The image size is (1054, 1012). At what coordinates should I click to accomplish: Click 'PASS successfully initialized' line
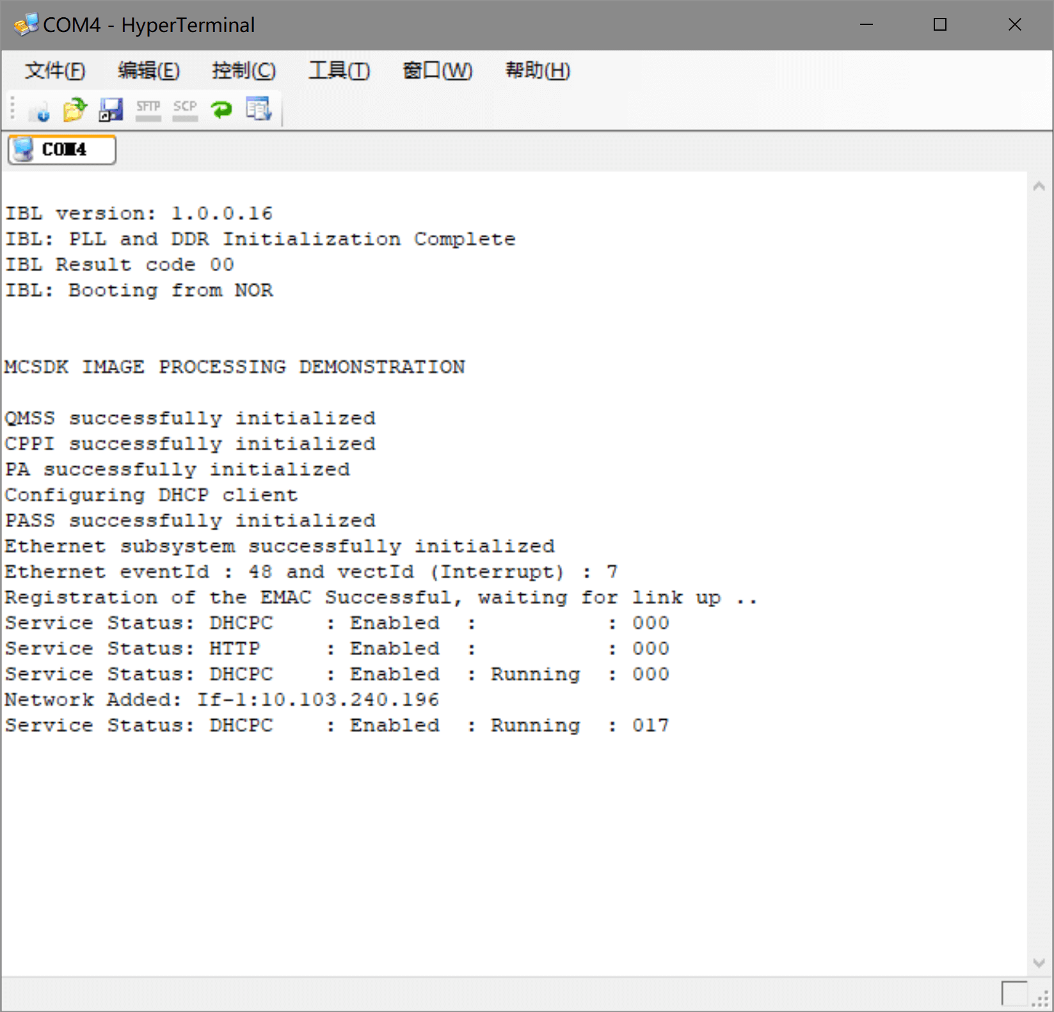tap(190, 521)
